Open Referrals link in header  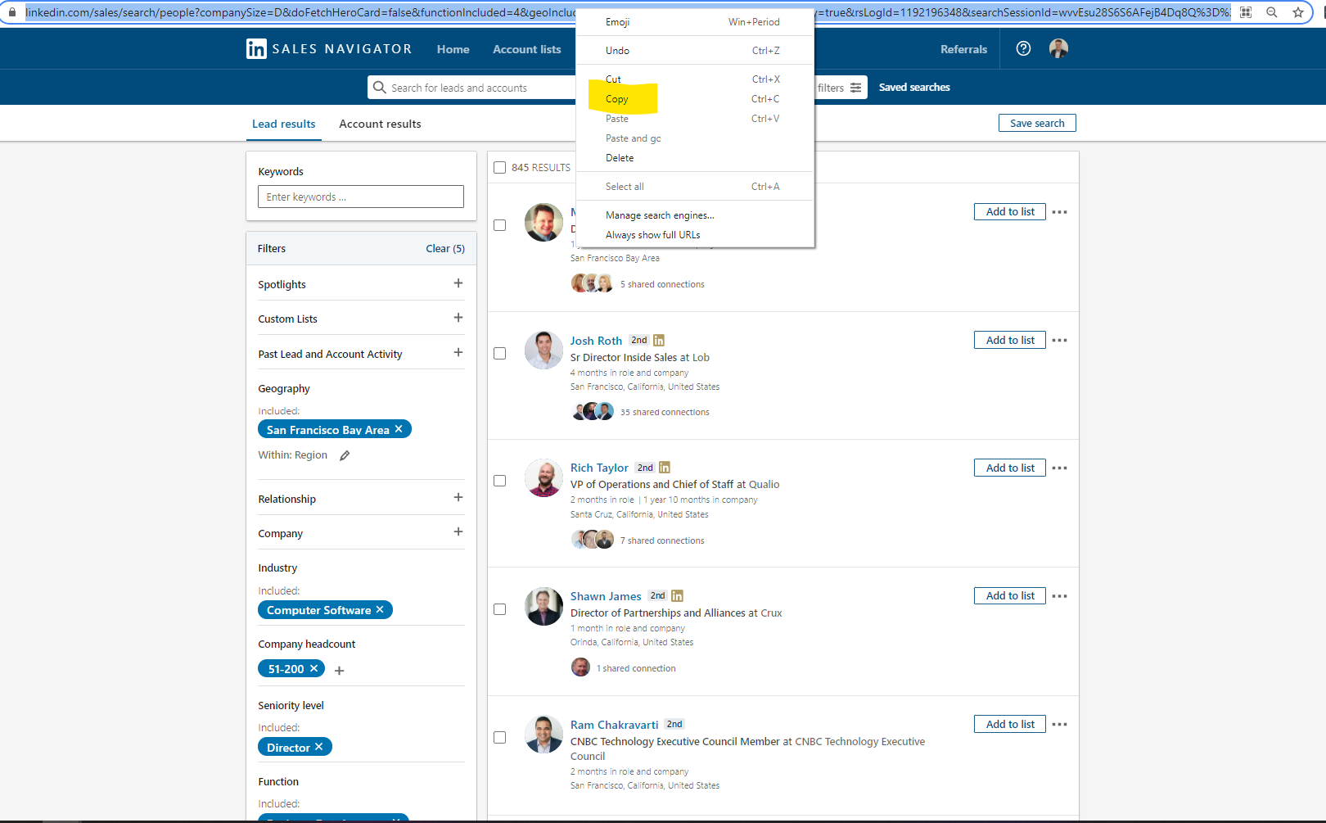click(x=963, y=49)
